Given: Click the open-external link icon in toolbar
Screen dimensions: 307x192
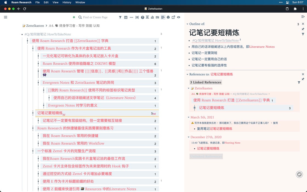Looking at the screenshot, I should pos(173,17).
